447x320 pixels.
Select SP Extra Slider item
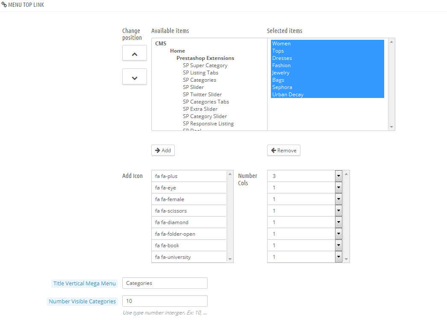[200, 109]
